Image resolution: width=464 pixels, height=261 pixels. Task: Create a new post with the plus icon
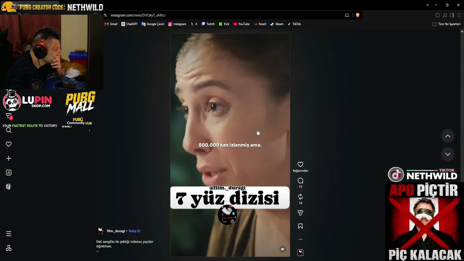click(9, 158)
